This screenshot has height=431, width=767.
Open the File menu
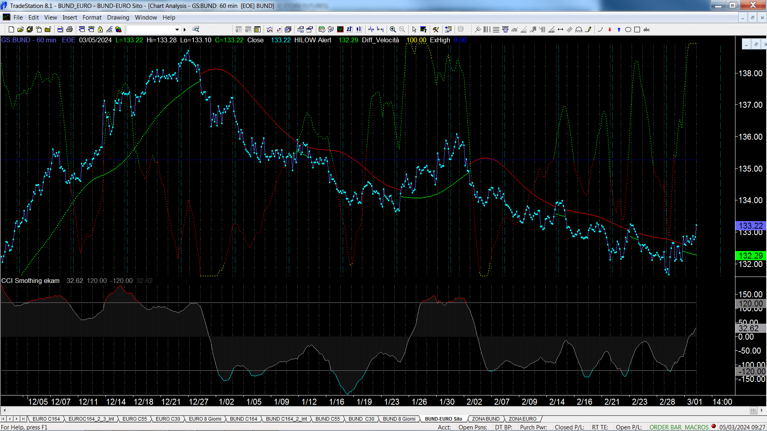click(x=18, y=17)
